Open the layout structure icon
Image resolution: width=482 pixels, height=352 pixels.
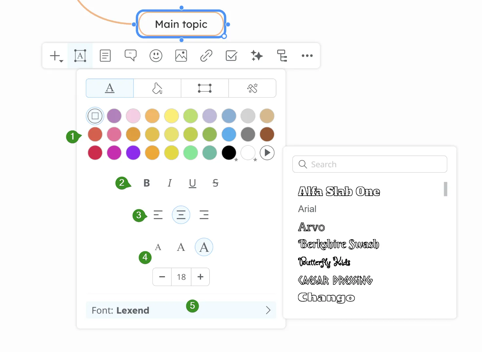coord(282,56)
